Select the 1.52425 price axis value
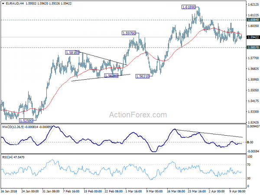The image size is (260, 195). coord(253,122)
